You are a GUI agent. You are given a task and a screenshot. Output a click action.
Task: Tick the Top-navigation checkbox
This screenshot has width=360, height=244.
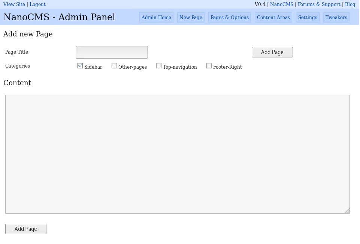pos(159,66)
